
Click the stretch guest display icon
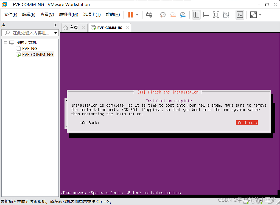[253, 14]
